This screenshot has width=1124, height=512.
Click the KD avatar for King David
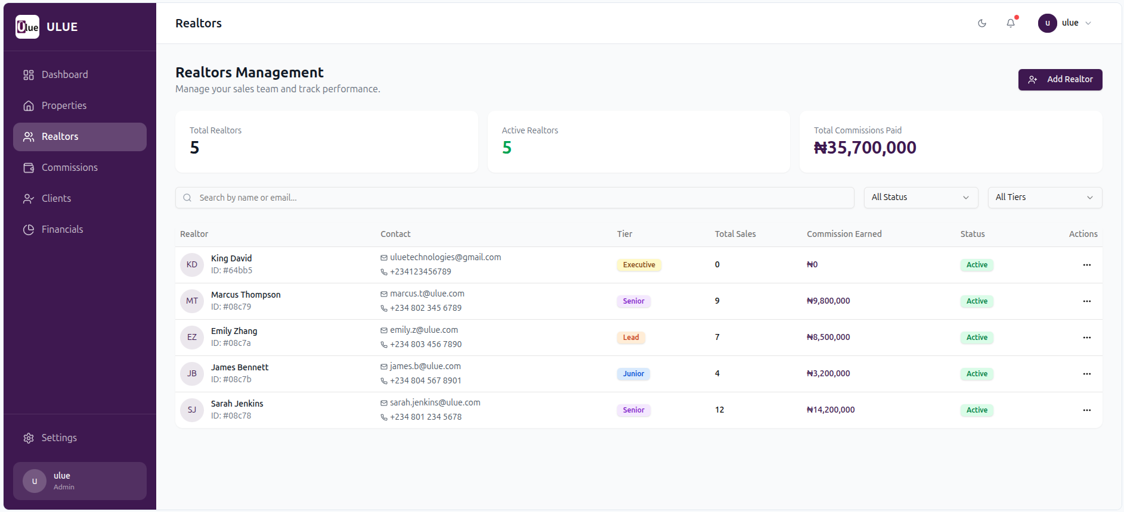[192, 265]
